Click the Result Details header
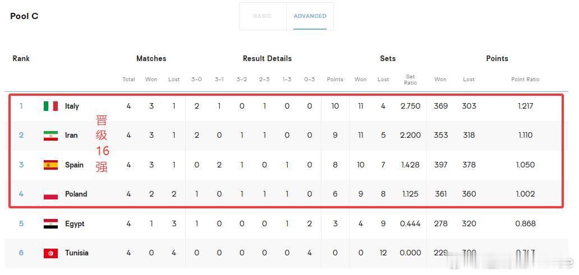The image size is (579, 275). (268, 58)
